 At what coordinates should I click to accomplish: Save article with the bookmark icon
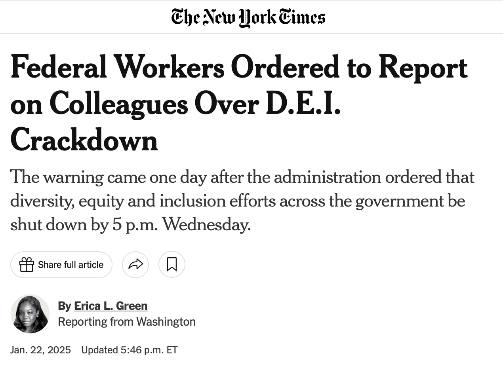tap(172, 264)
